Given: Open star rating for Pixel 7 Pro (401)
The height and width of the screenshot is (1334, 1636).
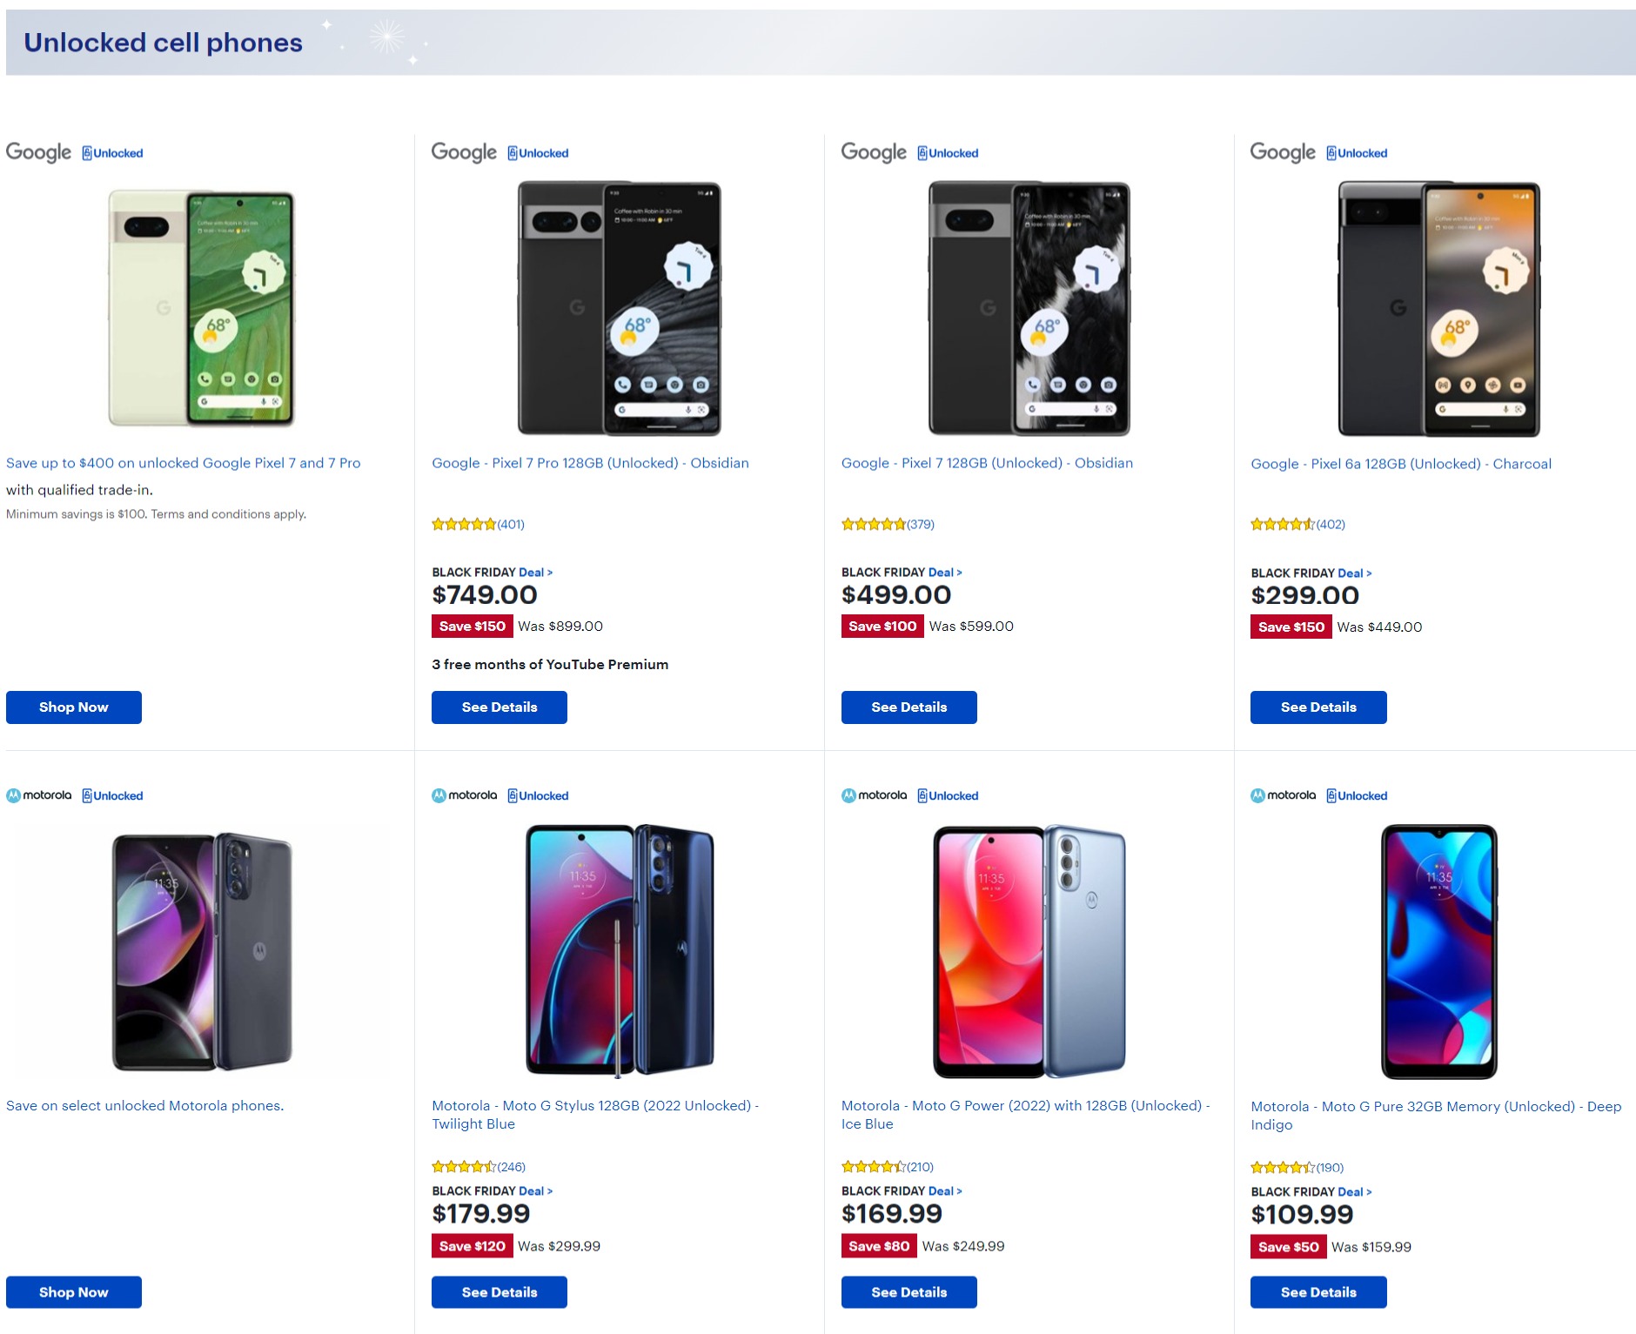Looking at the screenshot, I should (478, 524).
